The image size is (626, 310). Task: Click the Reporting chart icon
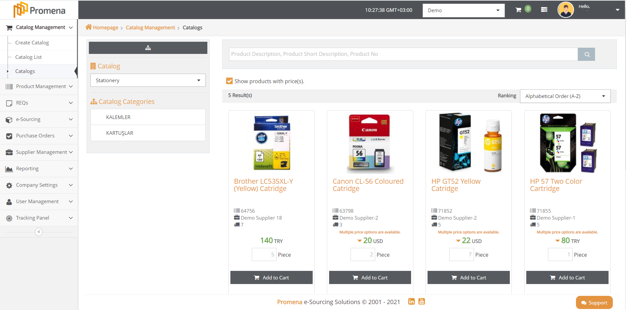9,169
